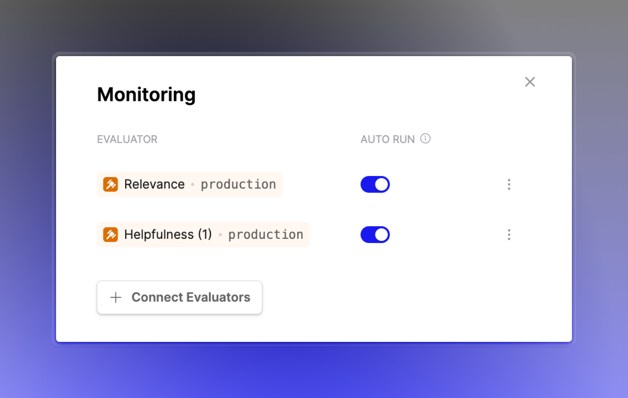
Task: Click the orange gavel icon next to Relevance
Action: click(110, 184)
